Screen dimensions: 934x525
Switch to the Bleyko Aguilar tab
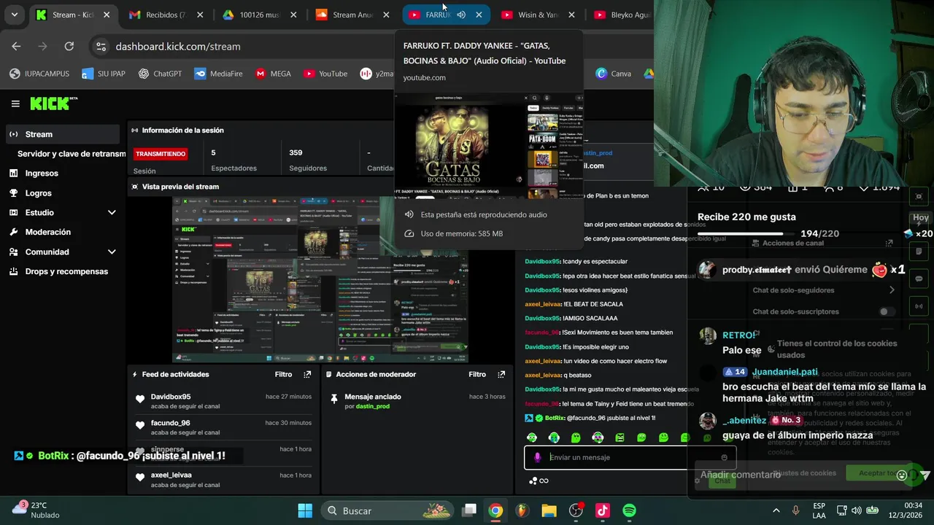coord(622,15)
